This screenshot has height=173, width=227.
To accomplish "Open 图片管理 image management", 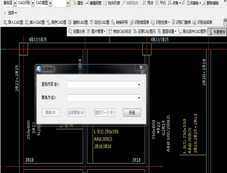I will [95, 31].
